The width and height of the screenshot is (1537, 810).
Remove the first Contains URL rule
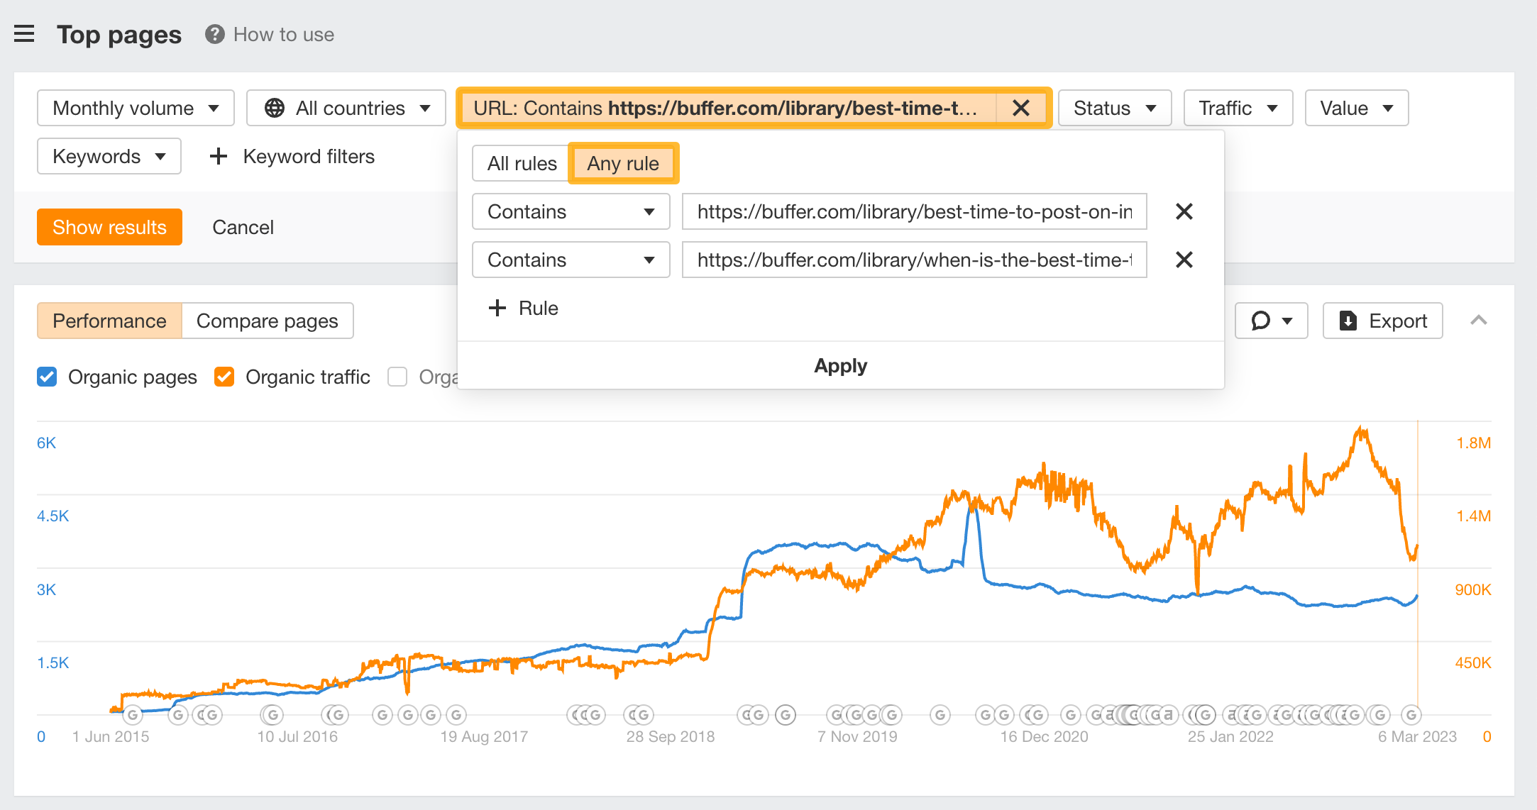pos(1184,211)
